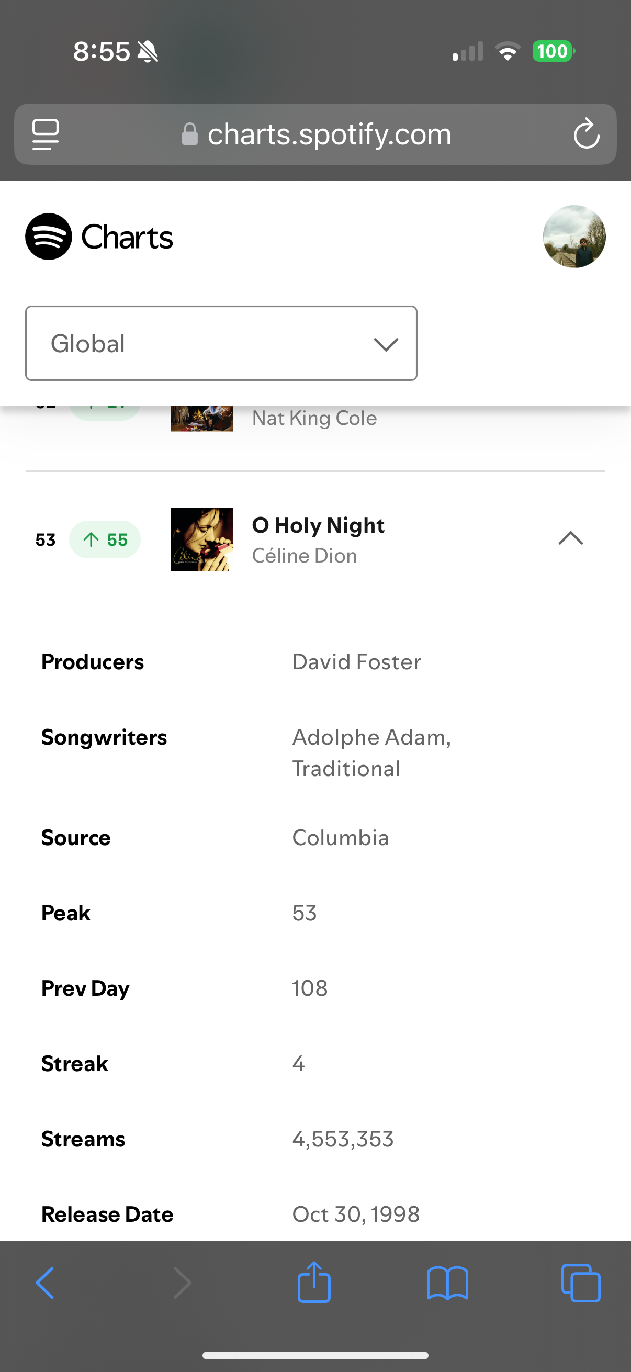Reload the page with refresh icon
631x1372 pixels.
pos(587,134)
